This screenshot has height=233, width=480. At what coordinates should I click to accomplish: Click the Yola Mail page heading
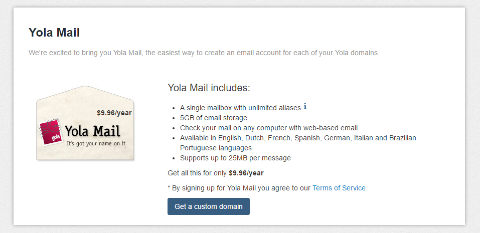(54, 33)
